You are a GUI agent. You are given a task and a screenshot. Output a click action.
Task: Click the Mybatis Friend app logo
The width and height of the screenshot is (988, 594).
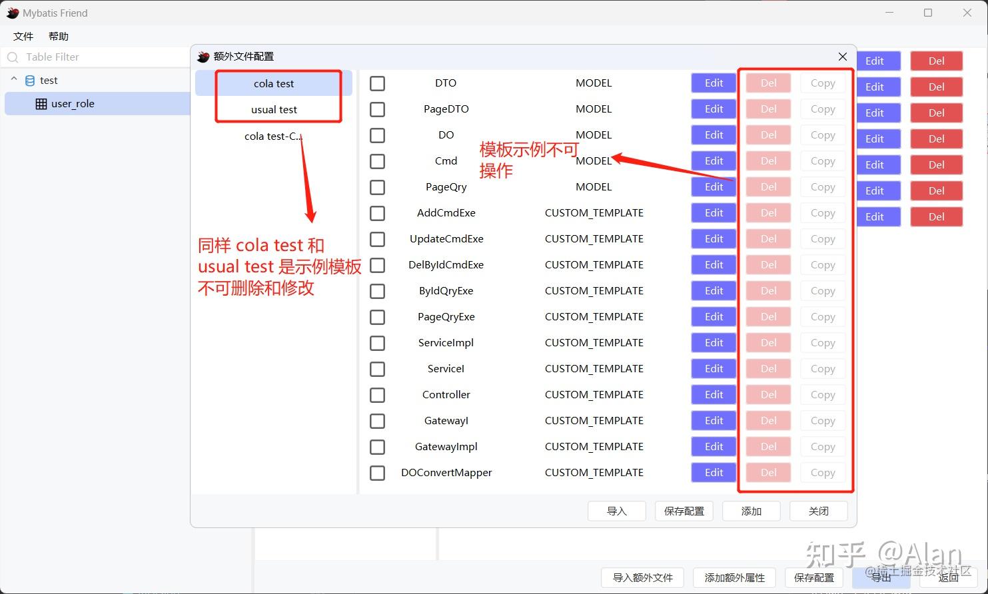pos(13,13)
